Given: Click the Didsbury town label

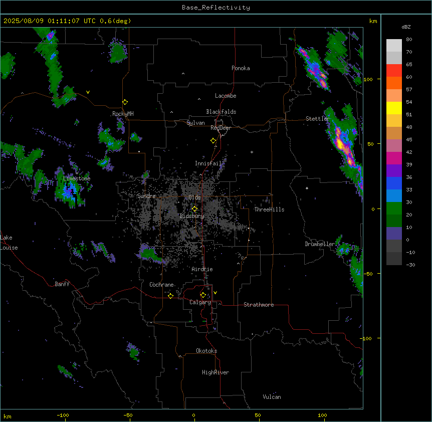Looking at the screenshot, I should click(192, 216).
